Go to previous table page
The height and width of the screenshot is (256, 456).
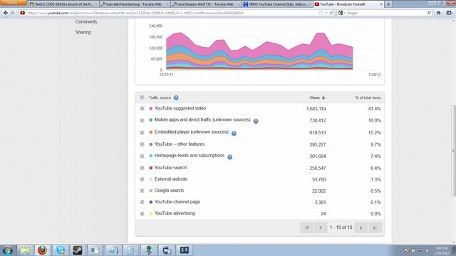[x=321, y=228]
